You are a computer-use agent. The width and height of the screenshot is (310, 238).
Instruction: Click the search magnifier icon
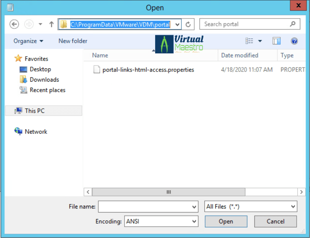click(293, 24)
